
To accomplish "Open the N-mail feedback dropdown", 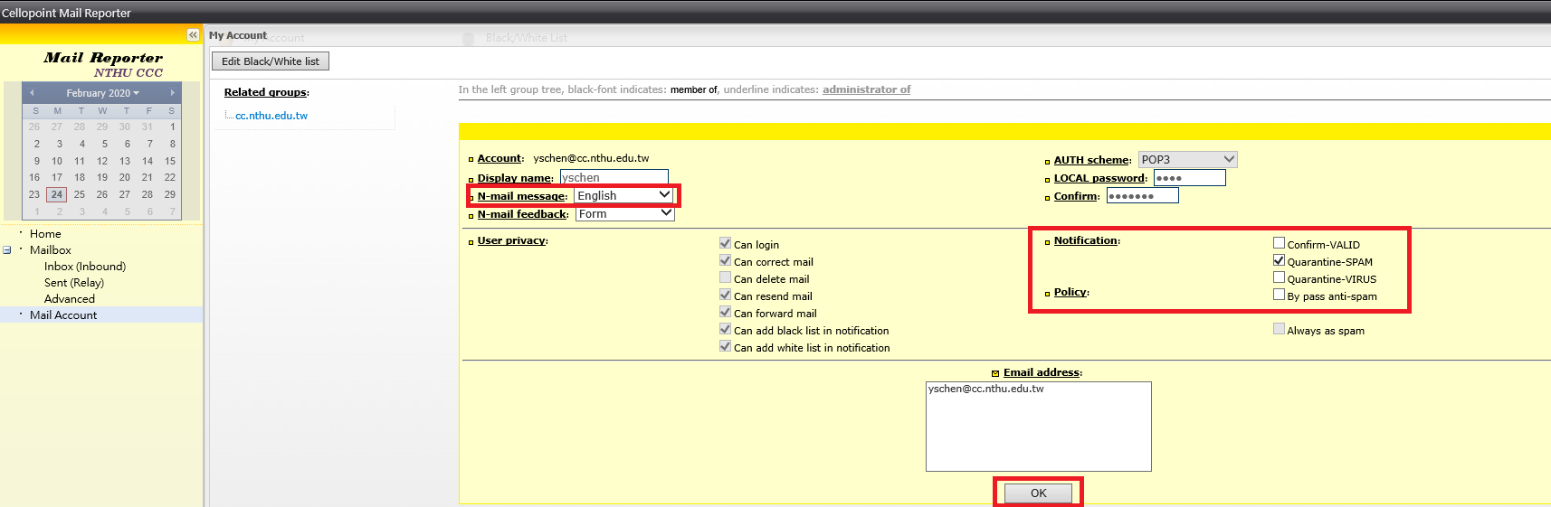I will point(624,214).
